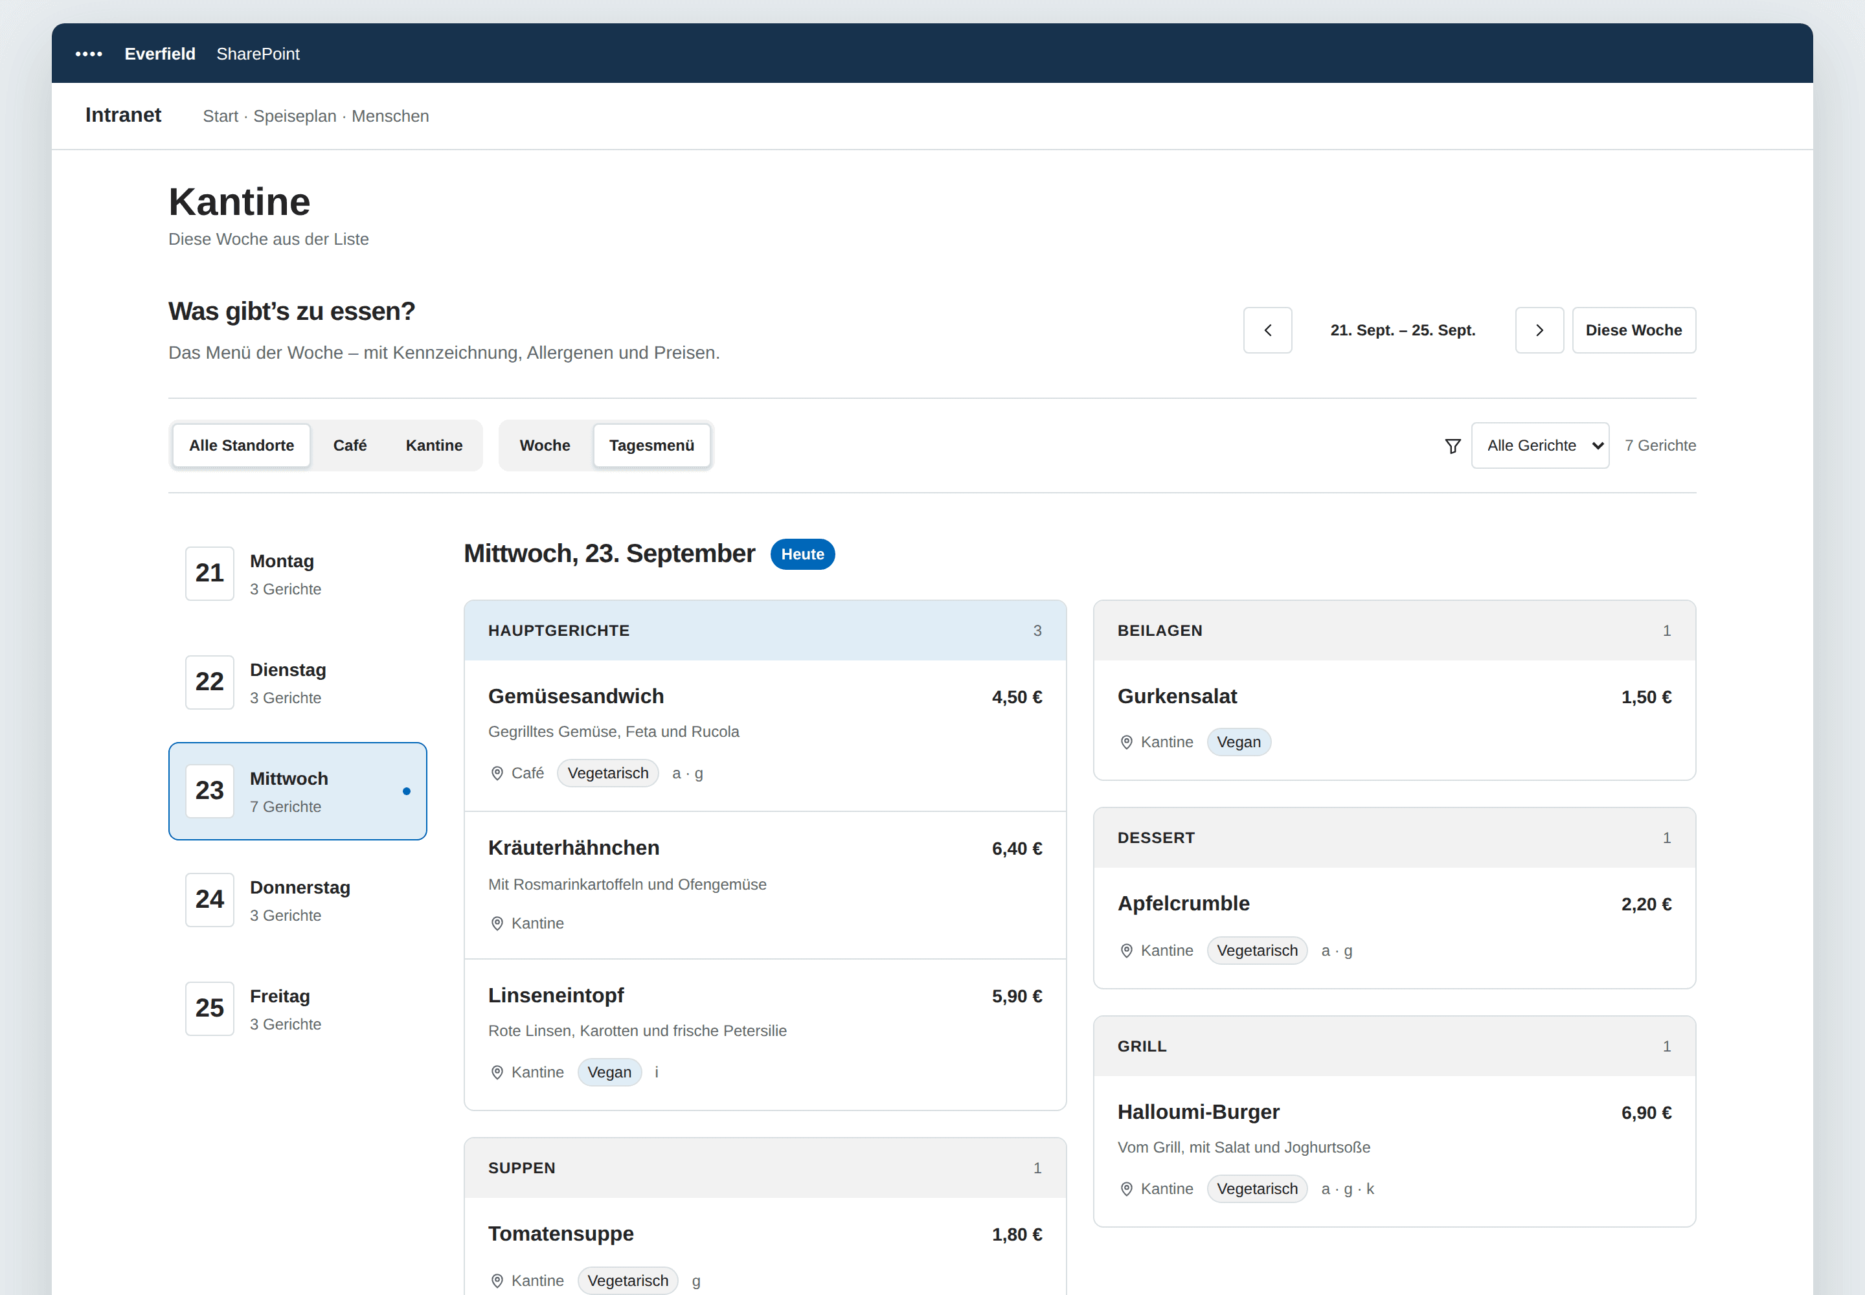Click location pin icon on Linseneintopf
The image size is (1865, 1295).
pyautogui.click(x=497, y=1072)
